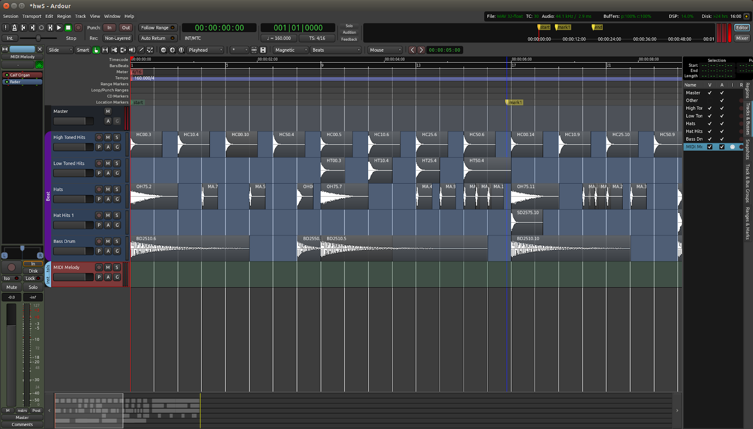The height and width of the screenshot is (429, 753).
Task: Activate the Loop play icon in transport
Action: click(41, 27)
